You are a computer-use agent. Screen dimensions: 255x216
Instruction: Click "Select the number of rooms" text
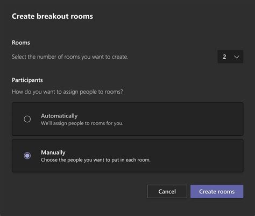70,57
